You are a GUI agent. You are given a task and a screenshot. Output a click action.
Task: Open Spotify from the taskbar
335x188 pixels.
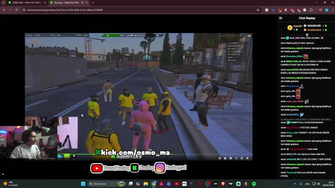click(254, 184)
